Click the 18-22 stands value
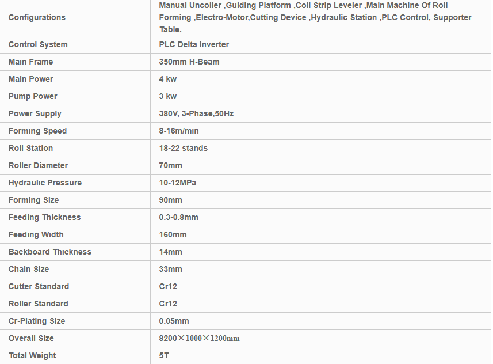Viewport: 493px width, 364px height. click(183, 148)
